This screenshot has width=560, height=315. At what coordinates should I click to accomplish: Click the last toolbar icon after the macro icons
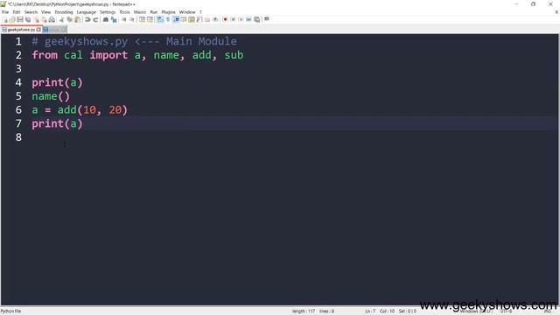point(267,19)
